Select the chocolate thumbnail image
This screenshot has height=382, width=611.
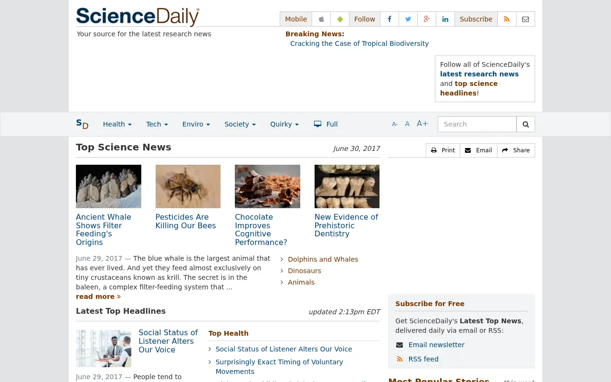coord(267,186)
